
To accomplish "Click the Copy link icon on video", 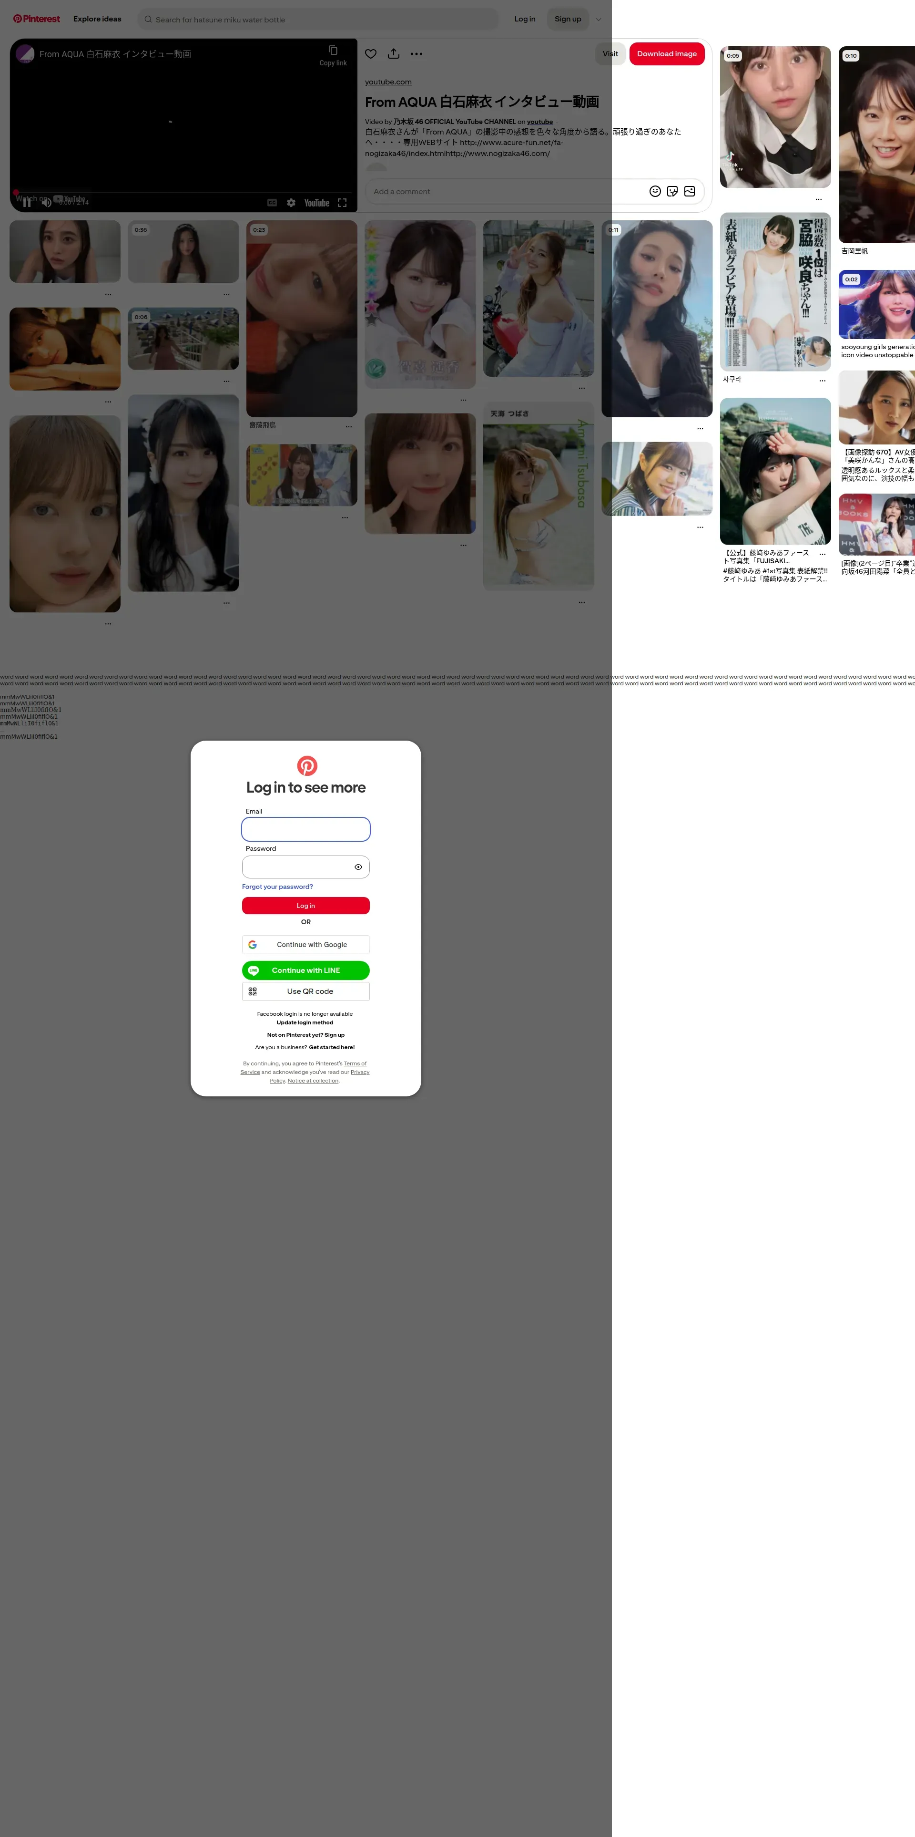I will pos(333,51).
